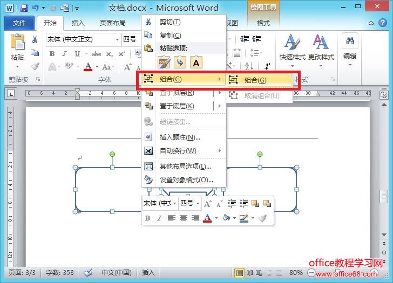Click the red font color A in ribbon
393x283 pixels.
[x=88, y=67]
